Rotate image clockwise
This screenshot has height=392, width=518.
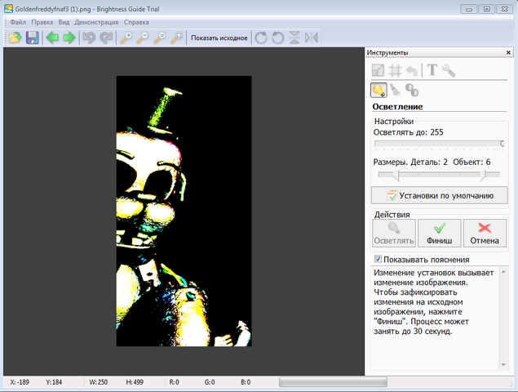(261, 38)
